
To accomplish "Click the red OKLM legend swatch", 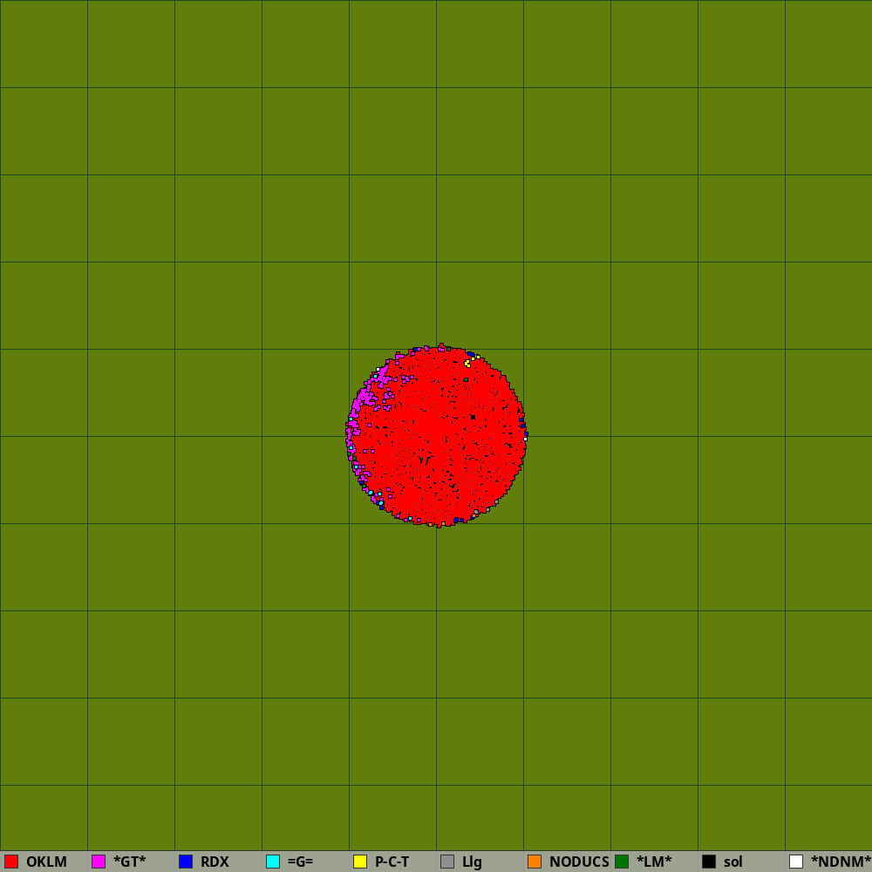I will point(11,862).
